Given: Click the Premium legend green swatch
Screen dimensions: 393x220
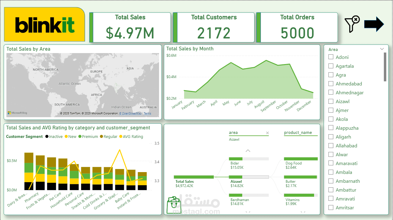Looking at the screenshot, I should pos(80,136).
